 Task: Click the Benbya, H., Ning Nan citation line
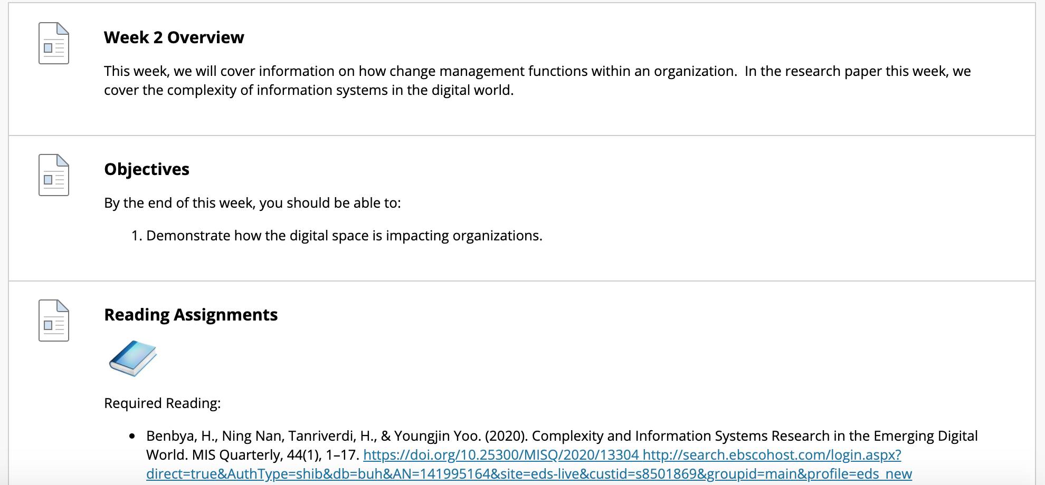pos(562,436)
